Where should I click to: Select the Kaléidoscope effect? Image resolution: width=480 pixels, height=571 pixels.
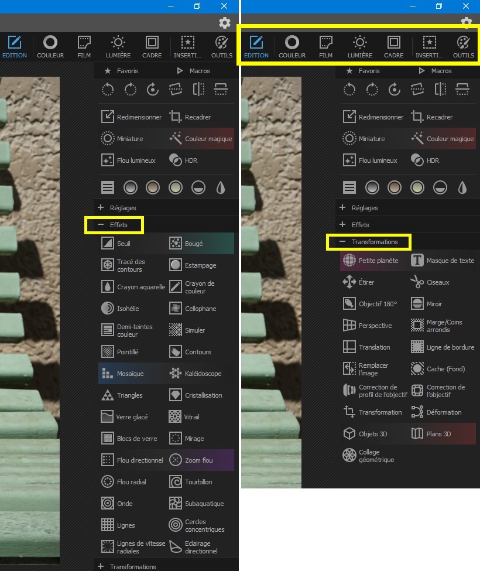pyautogui.click(x=195, y=373)
